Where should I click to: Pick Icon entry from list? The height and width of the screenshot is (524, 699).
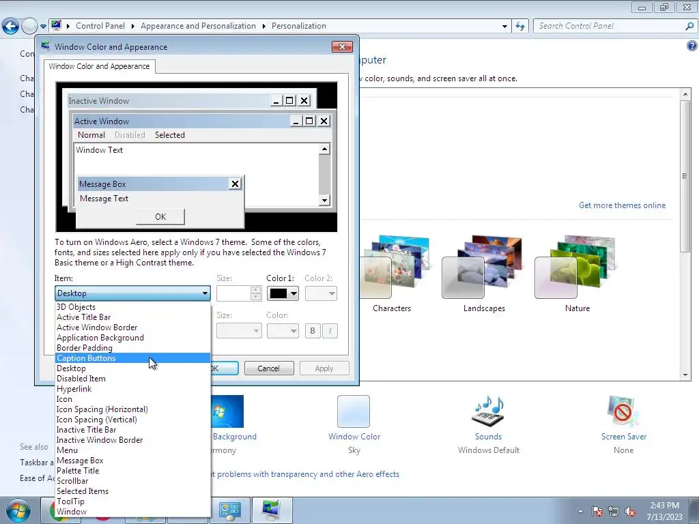point(132,398)
